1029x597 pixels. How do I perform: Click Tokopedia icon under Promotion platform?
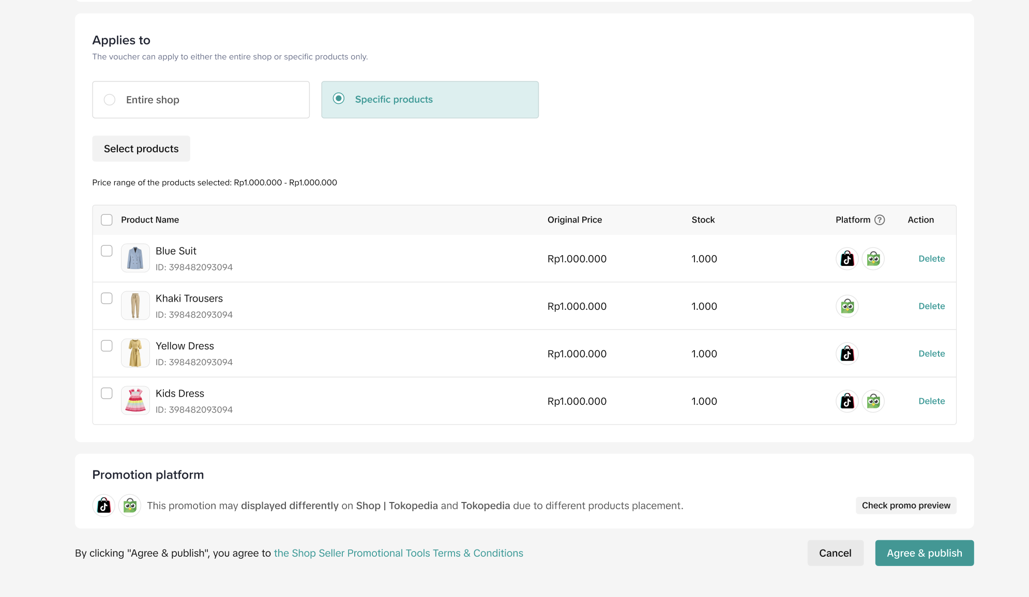click(130, 506)
